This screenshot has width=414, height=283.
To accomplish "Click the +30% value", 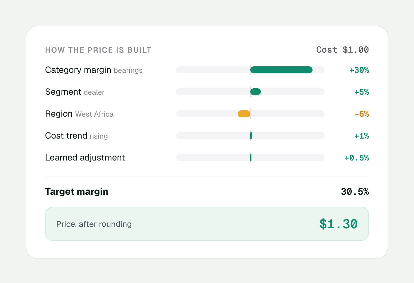I will (359, 70).
